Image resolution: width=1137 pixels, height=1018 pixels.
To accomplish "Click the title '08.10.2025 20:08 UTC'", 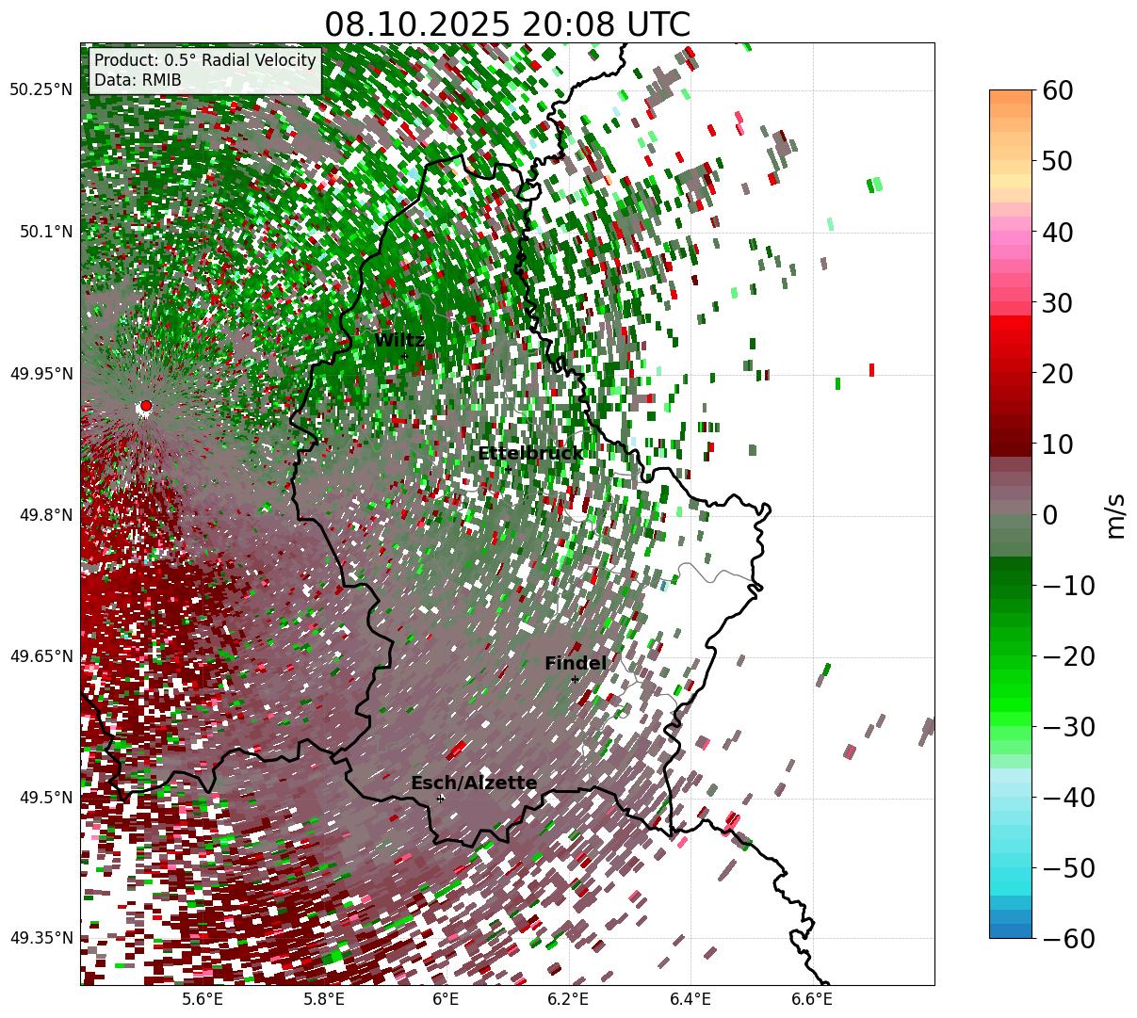I will pyautogui.click(x=507, y=24).
